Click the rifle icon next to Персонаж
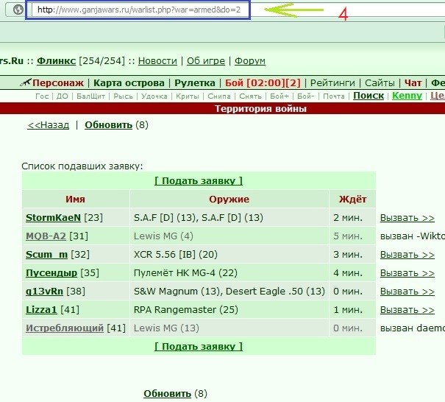The image size is (445, 402). point(26,82)
